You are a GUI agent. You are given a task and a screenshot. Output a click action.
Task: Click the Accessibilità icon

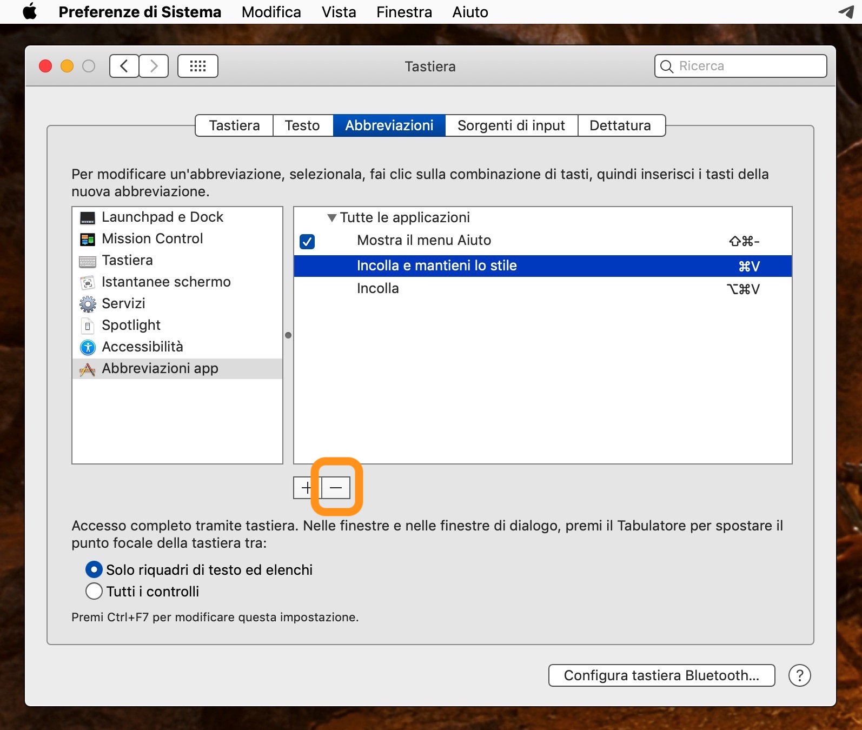click(x=88, y=347)
